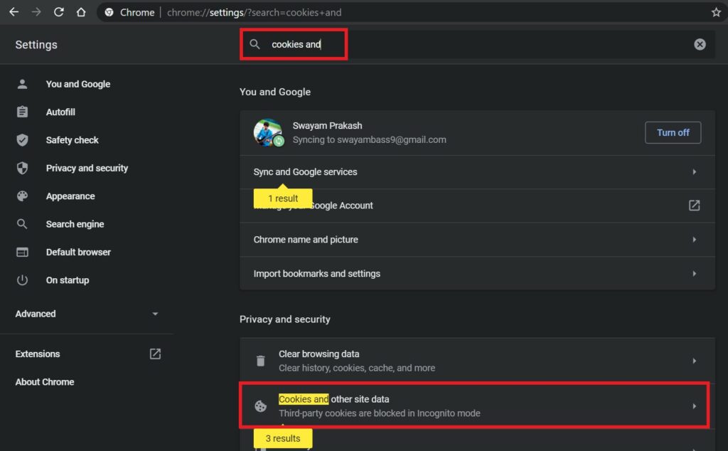Image resolution: width=728 pixels, height=451 pixels.
Task: Clear the settings search text
Action: tap(700, 44)
